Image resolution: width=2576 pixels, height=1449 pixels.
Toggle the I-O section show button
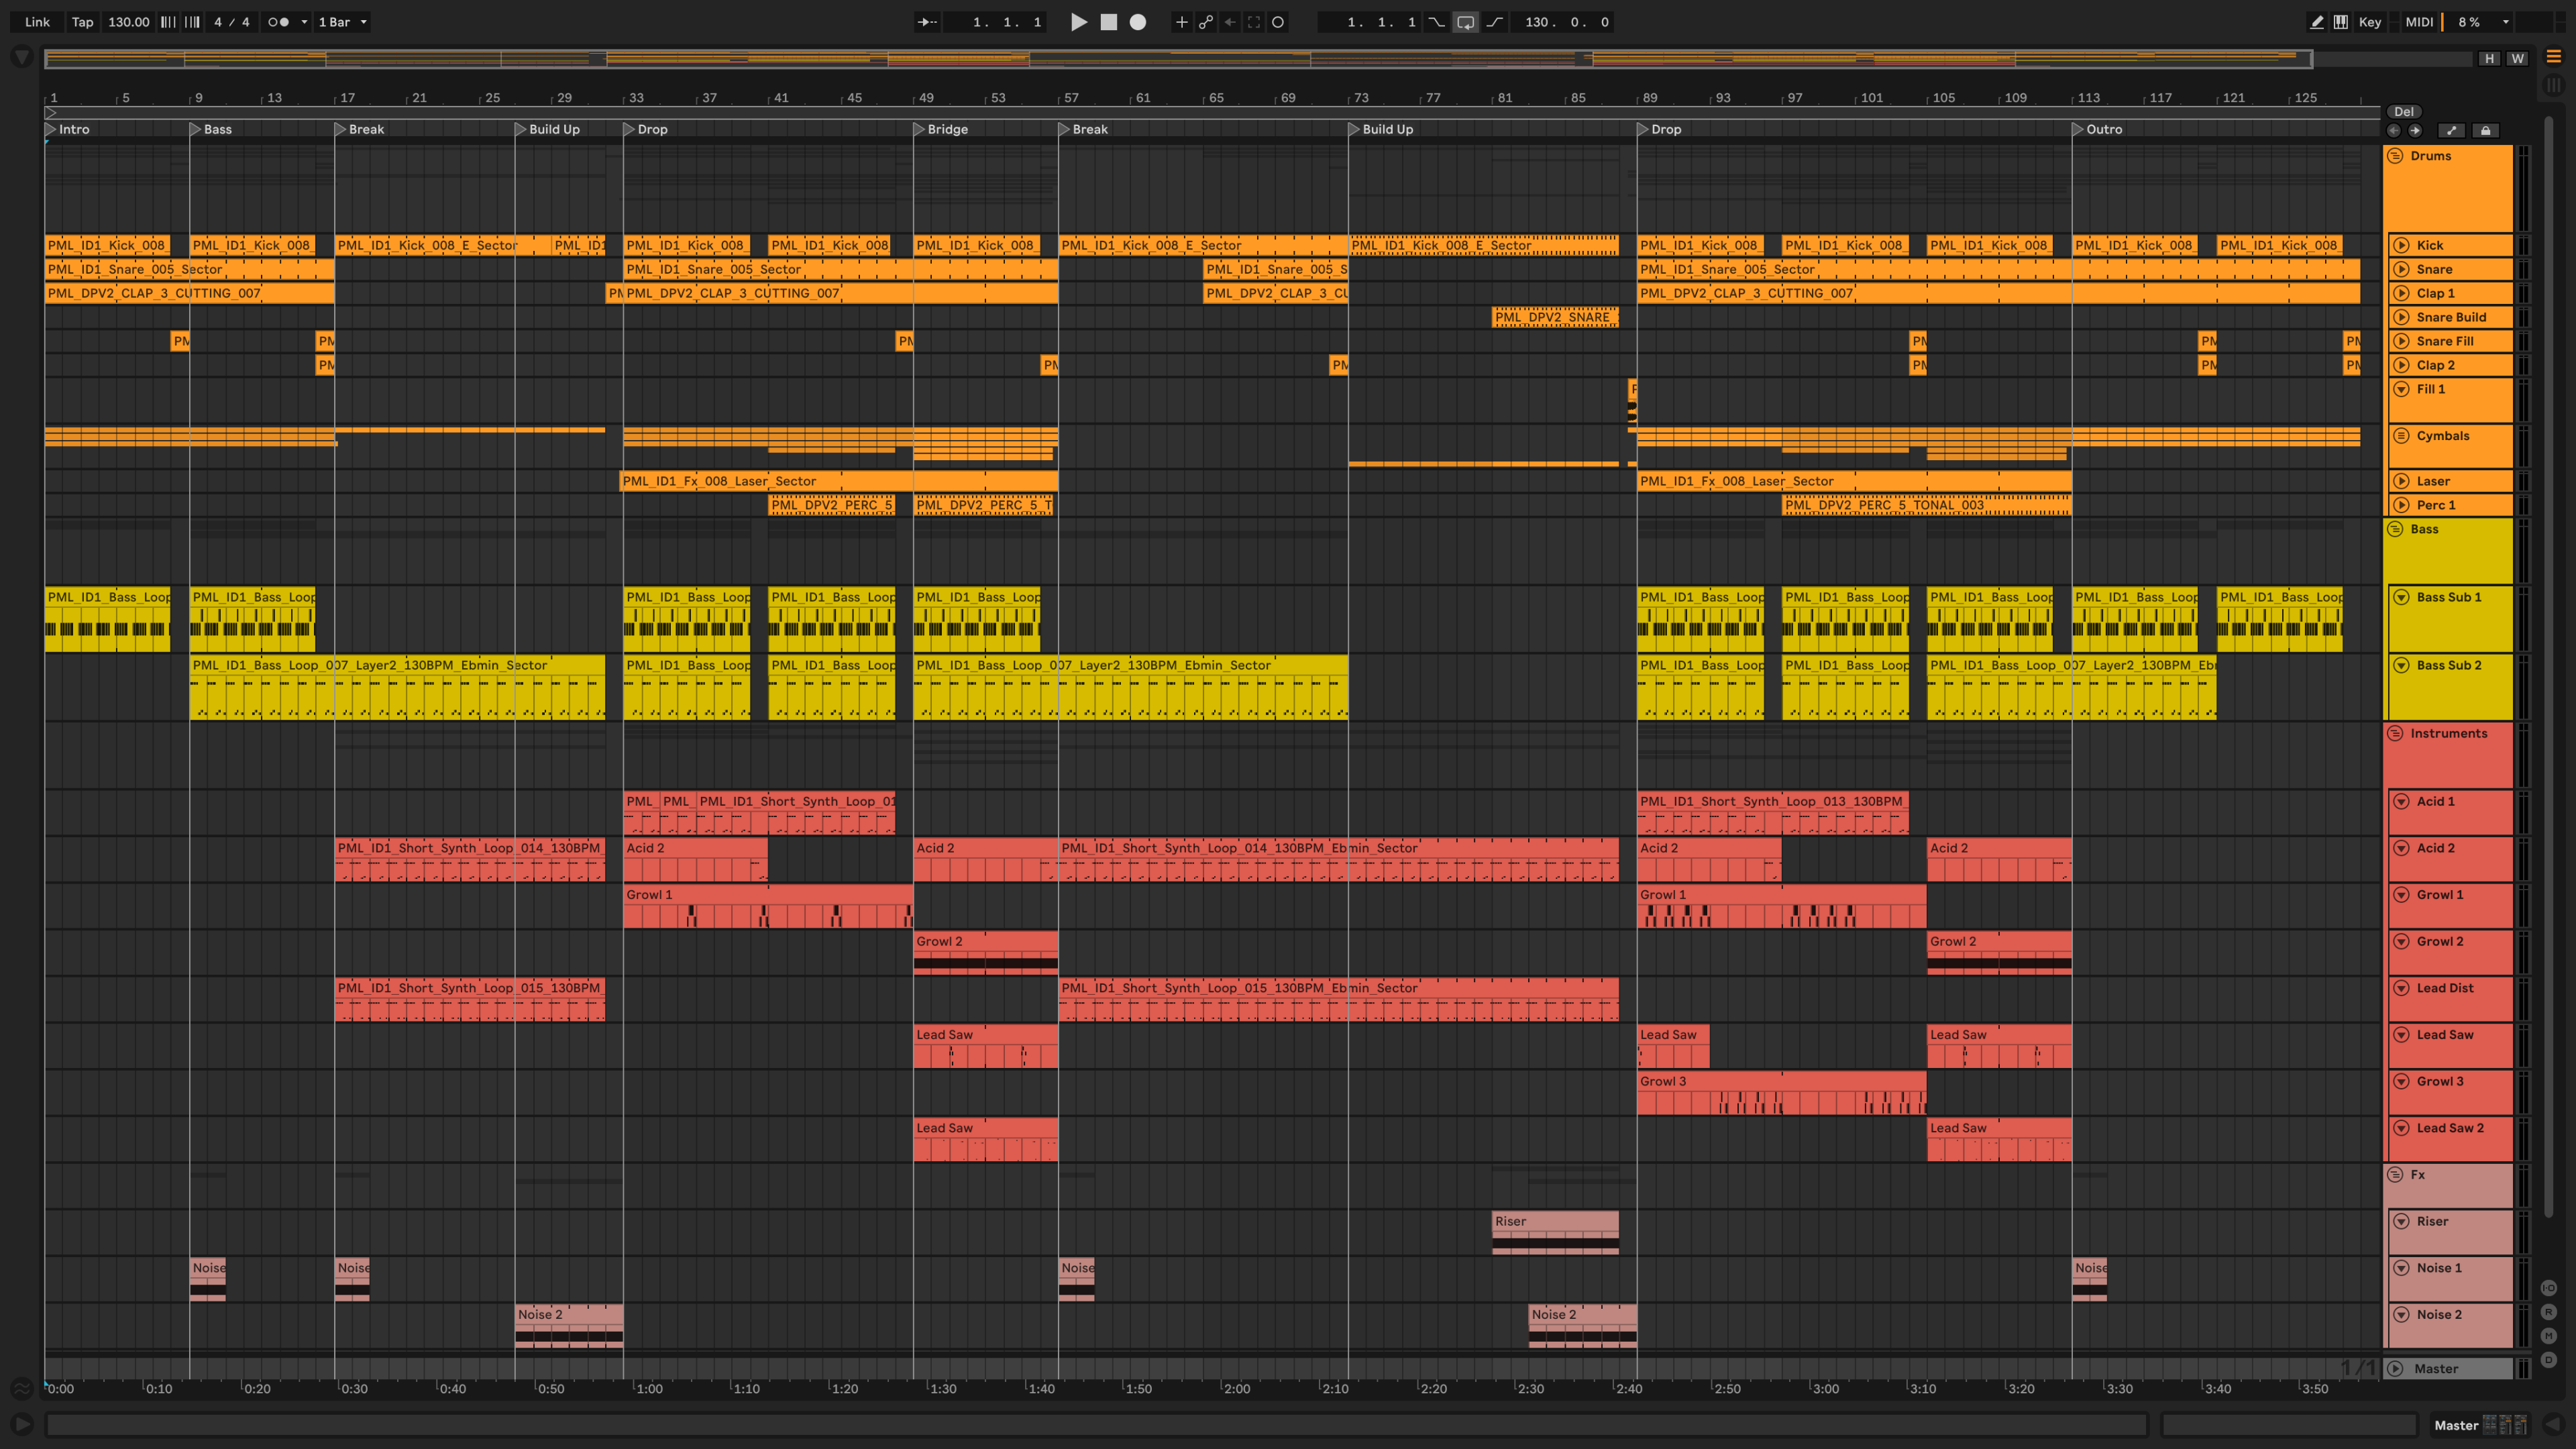(x=2548, y=1288)
